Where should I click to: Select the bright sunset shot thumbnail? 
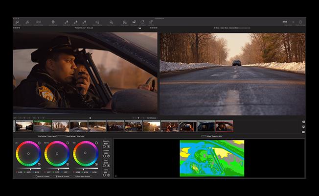152,126
